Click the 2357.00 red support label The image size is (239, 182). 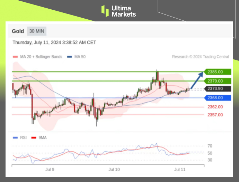215,115
